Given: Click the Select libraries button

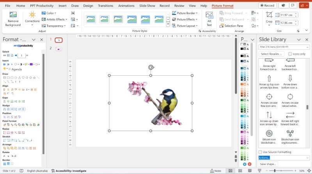Looking at the screenshot, I should 272,54.
